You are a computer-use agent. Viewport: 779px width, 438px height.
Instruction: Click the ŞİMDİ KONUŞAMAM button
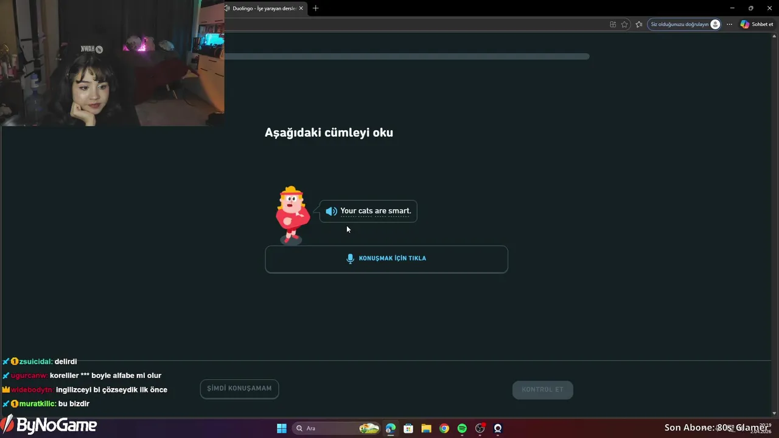point(239,389)
